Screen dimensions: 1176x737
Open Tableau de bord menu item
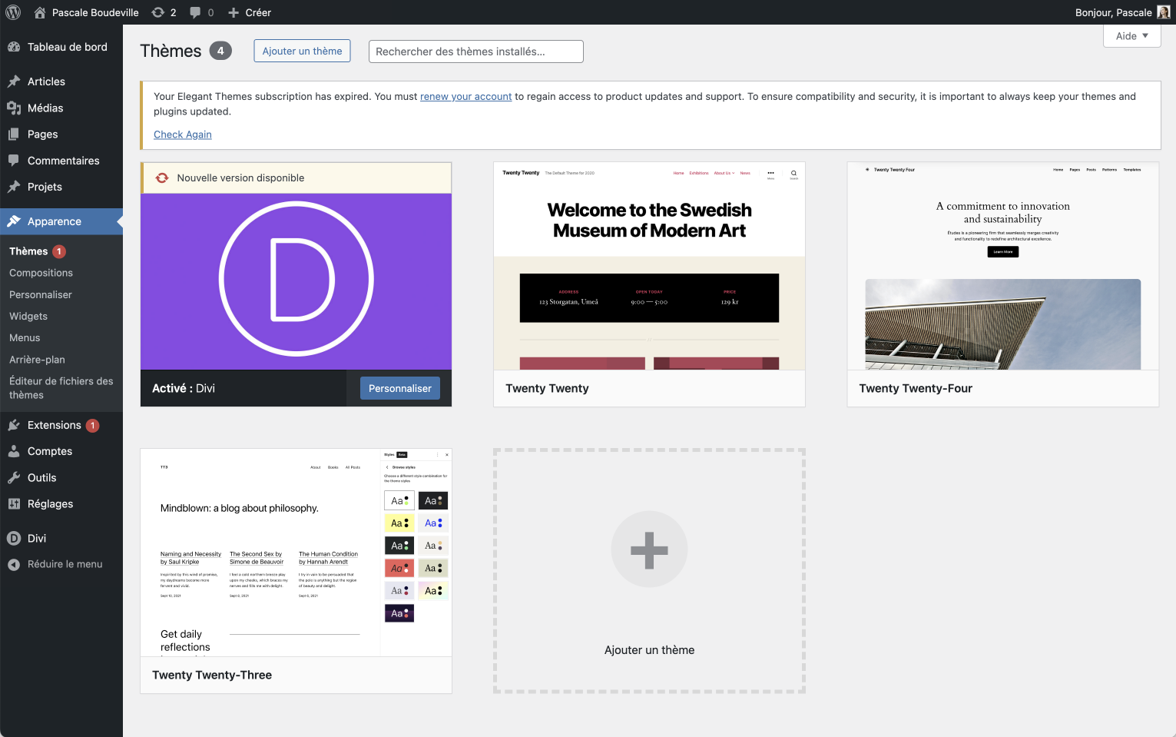tap(61, 47)
